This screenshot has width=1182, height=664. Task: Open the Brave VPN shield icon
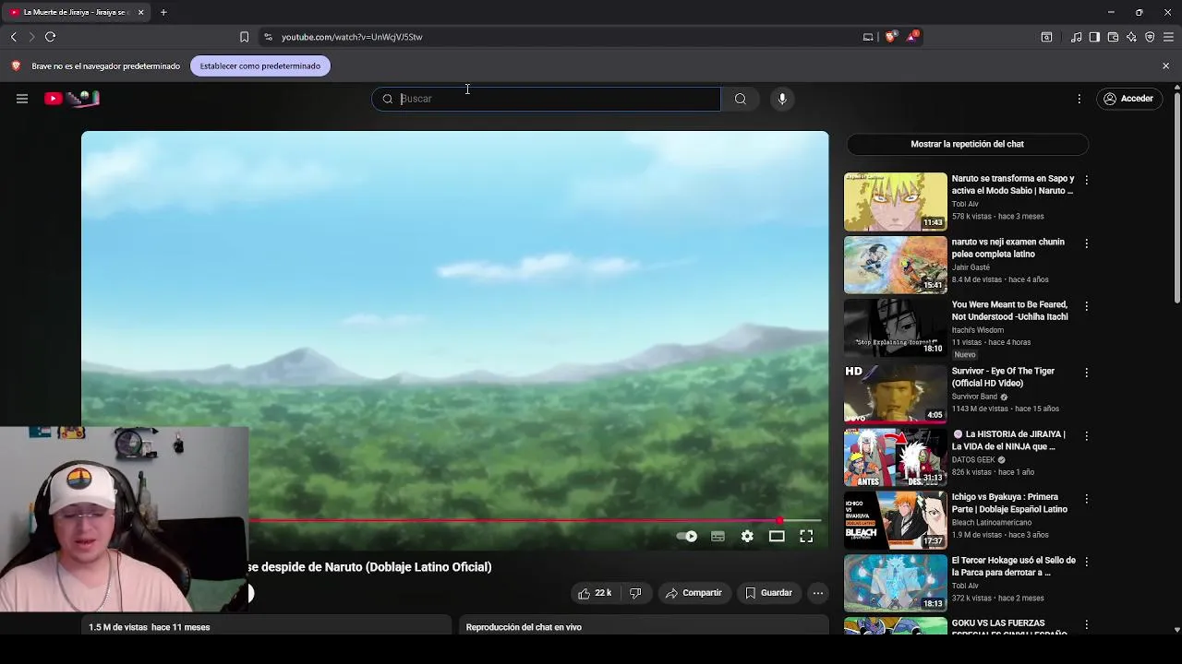[x=1150, y=37]
